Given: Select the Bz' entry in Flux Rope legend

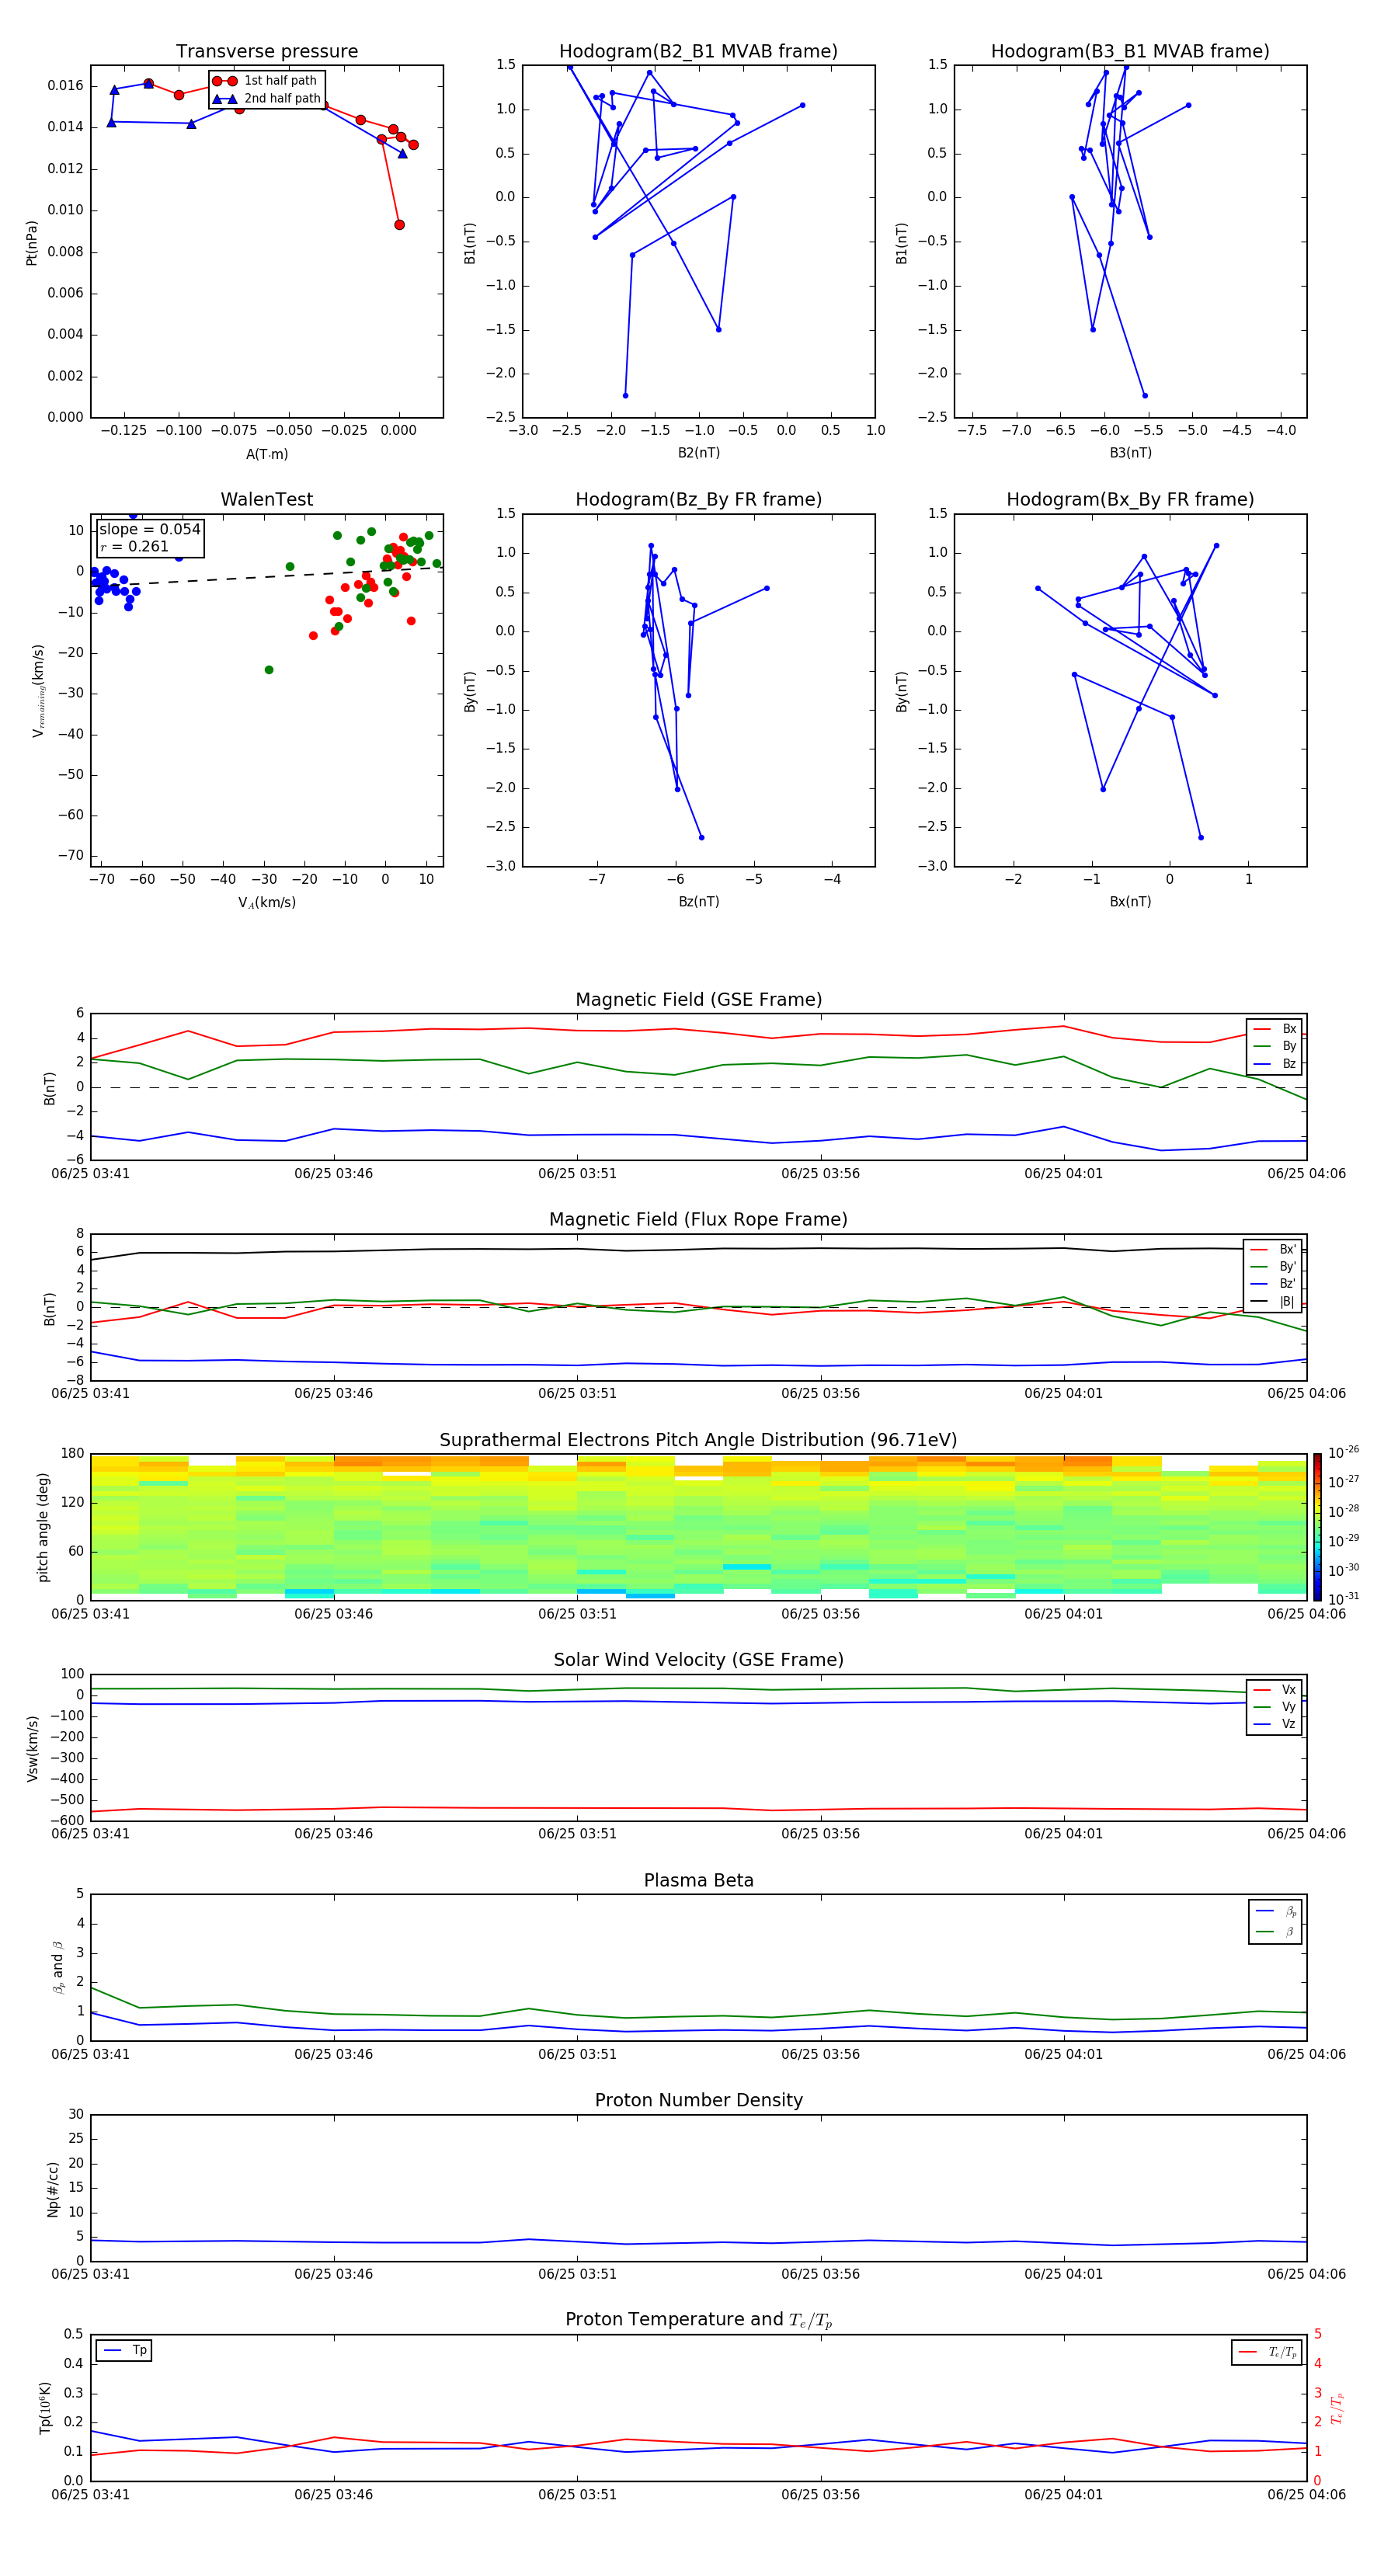Looking at the screenshot, I should (1274, 1284).
